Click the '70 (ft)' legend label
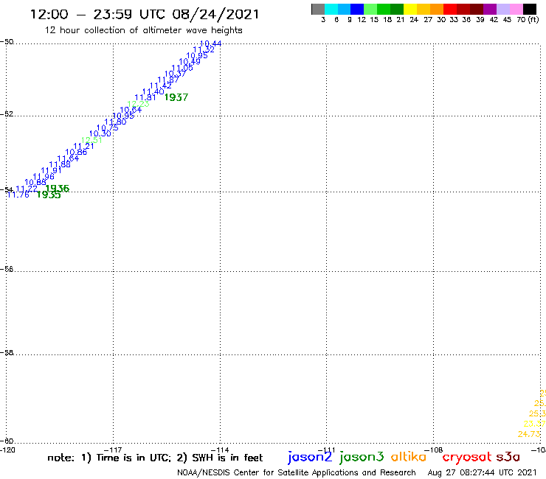Viewport: 546px width, 479px height. pyautogui.click(x=528, y=20)
